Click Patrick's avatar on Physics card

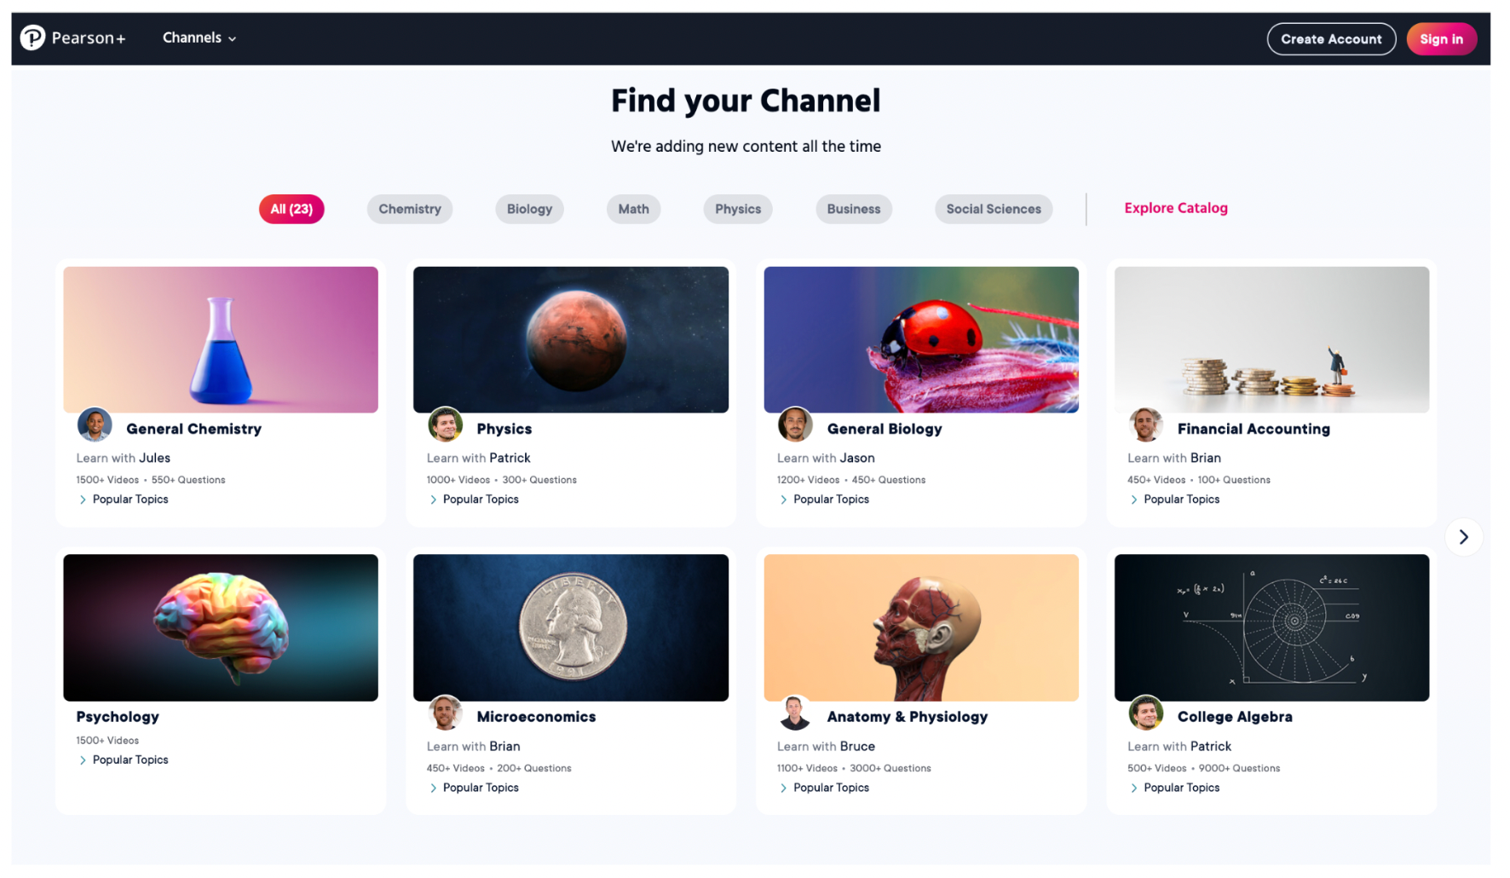point(445,425)
